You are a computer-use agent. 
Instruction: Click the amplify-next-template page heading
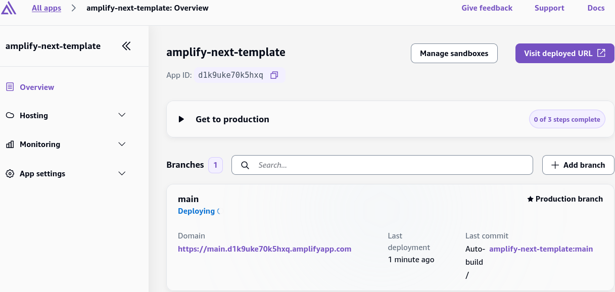pyautogui.click(x=226, y=52)
